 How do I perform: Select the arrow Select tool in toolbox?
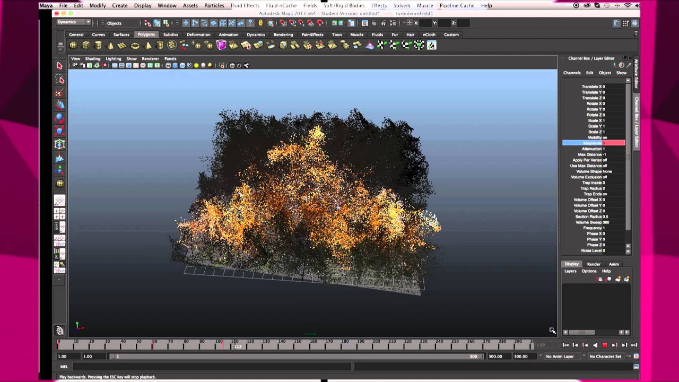coord(59,66)
